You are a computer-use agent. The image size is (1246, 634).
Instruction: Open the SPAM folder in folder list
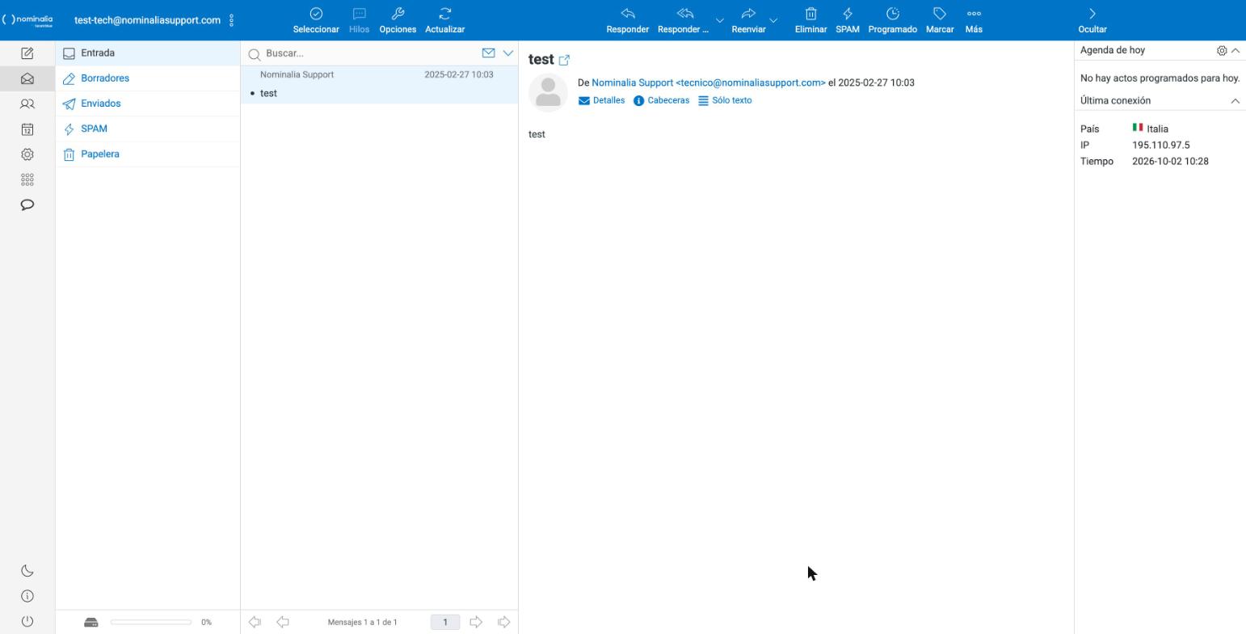click(x=148, y=129)
